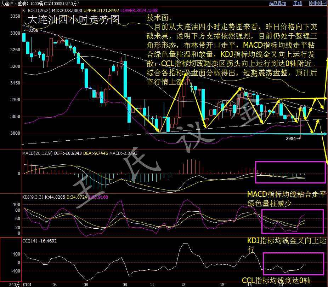Click the 商品叠加 overlay link

tap(278, 4)
